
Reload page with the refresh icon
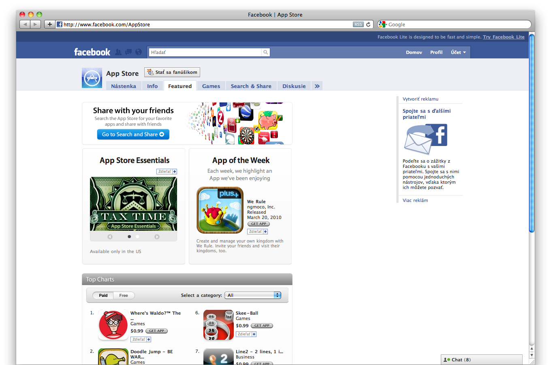(x=368, y=24)
